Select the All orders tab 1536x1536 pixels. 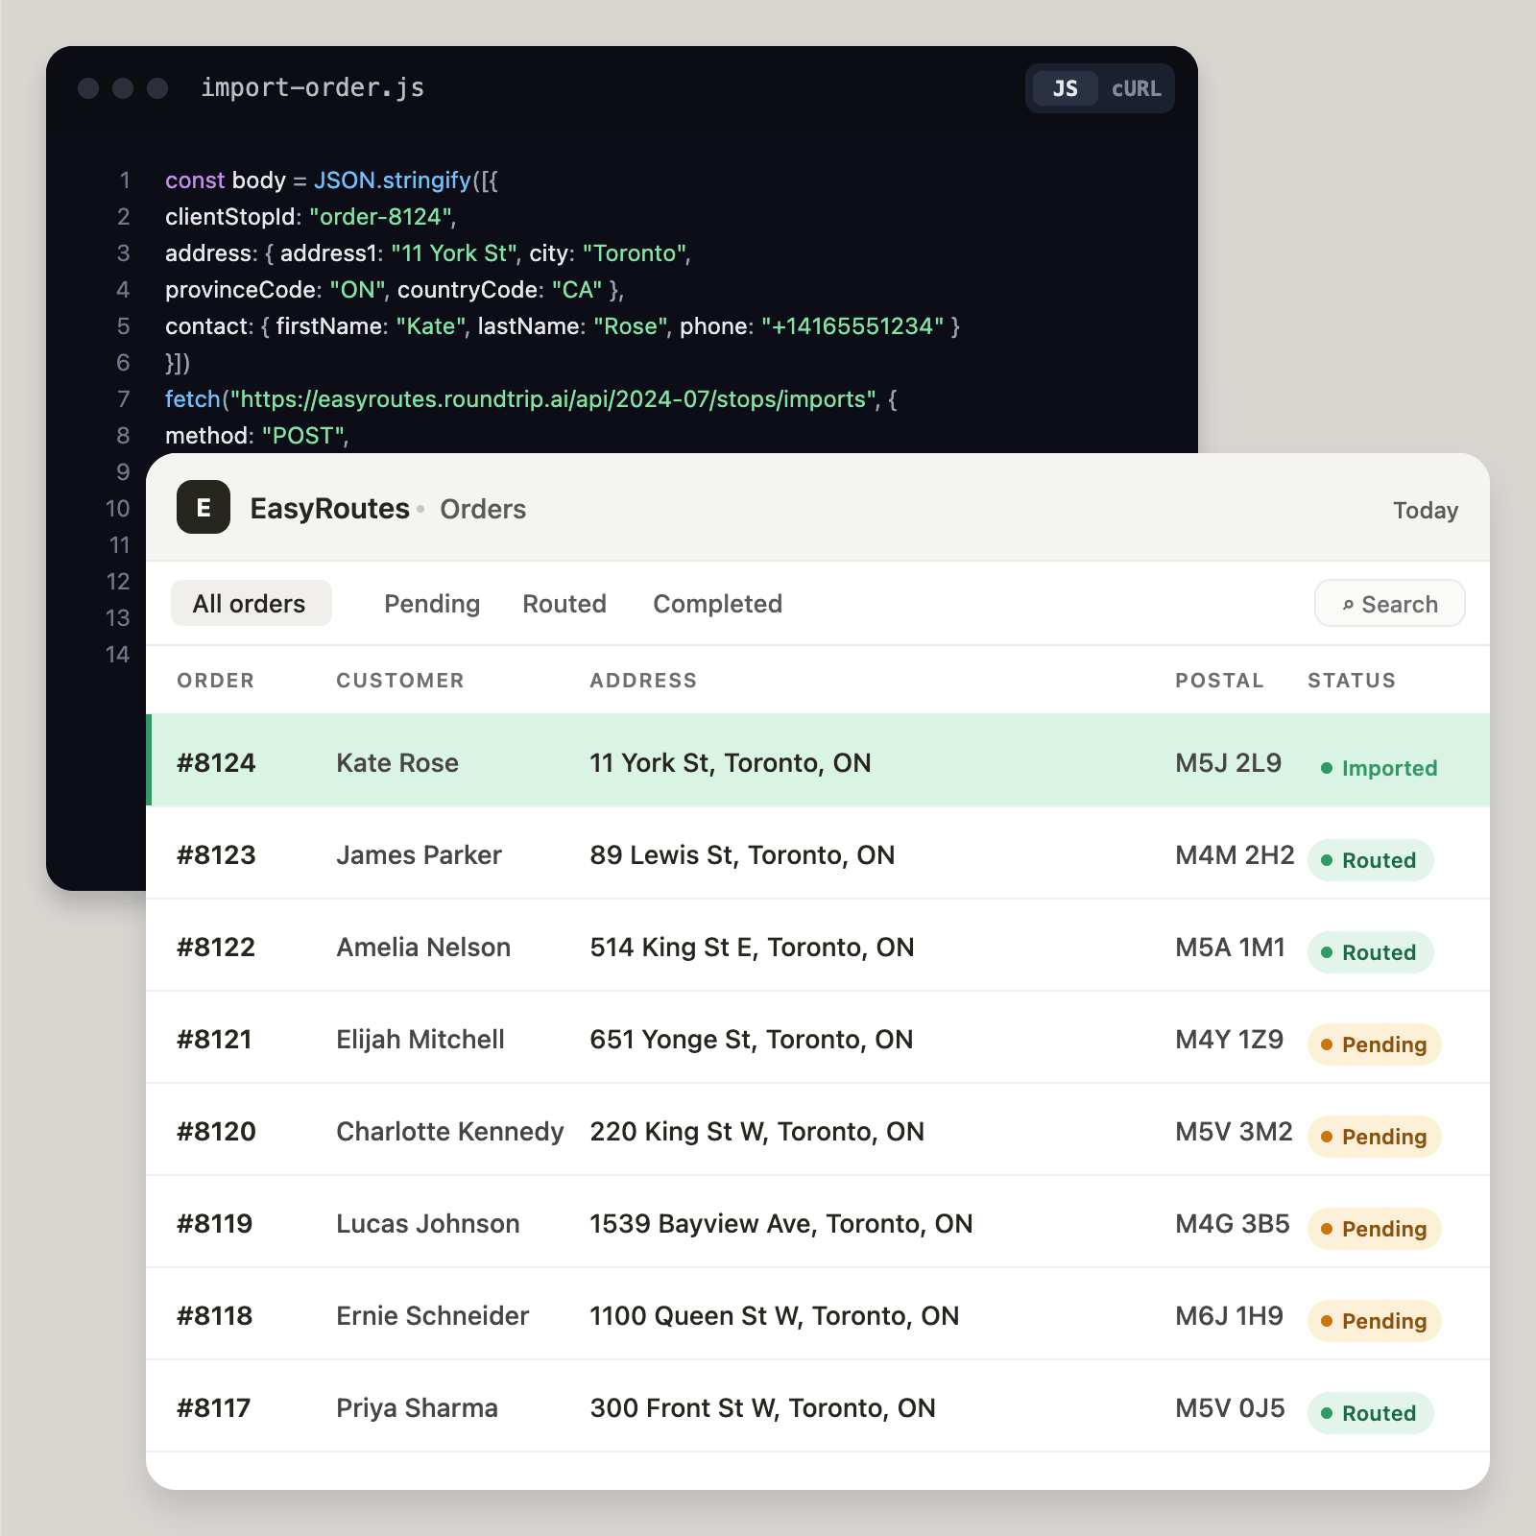point(251,603)
